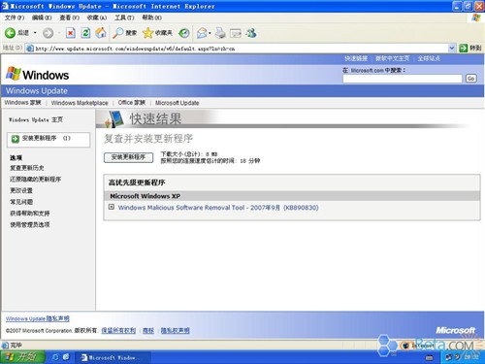Click the green Back arrow button
485x364 pixels.
coord(10,33)
